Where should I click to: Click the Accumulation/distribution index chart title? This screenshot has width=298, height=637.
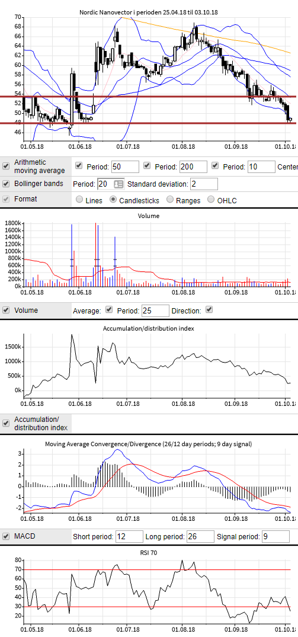(149, 328)
